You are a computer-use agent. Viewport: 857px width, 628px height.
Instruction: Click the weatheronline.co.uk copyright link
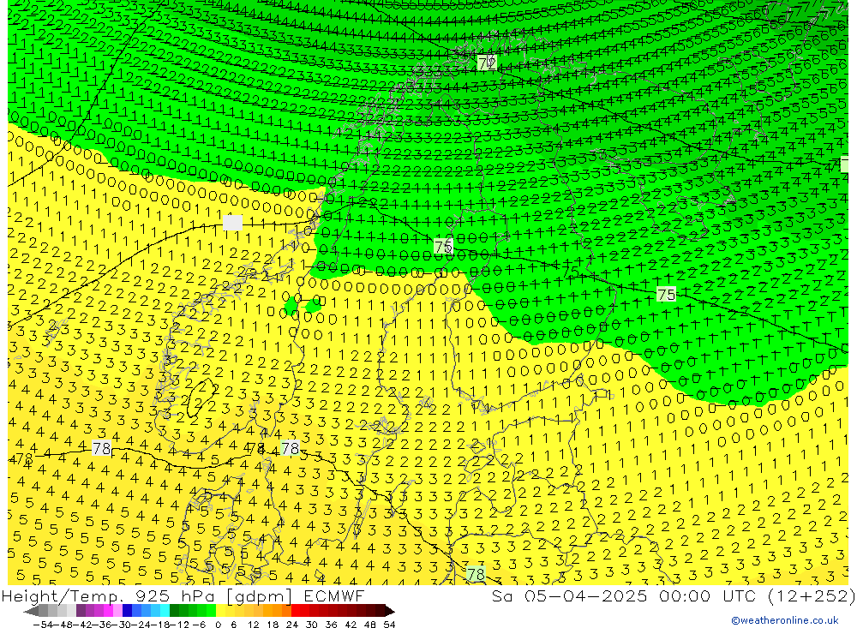click(x=785, y=620)
